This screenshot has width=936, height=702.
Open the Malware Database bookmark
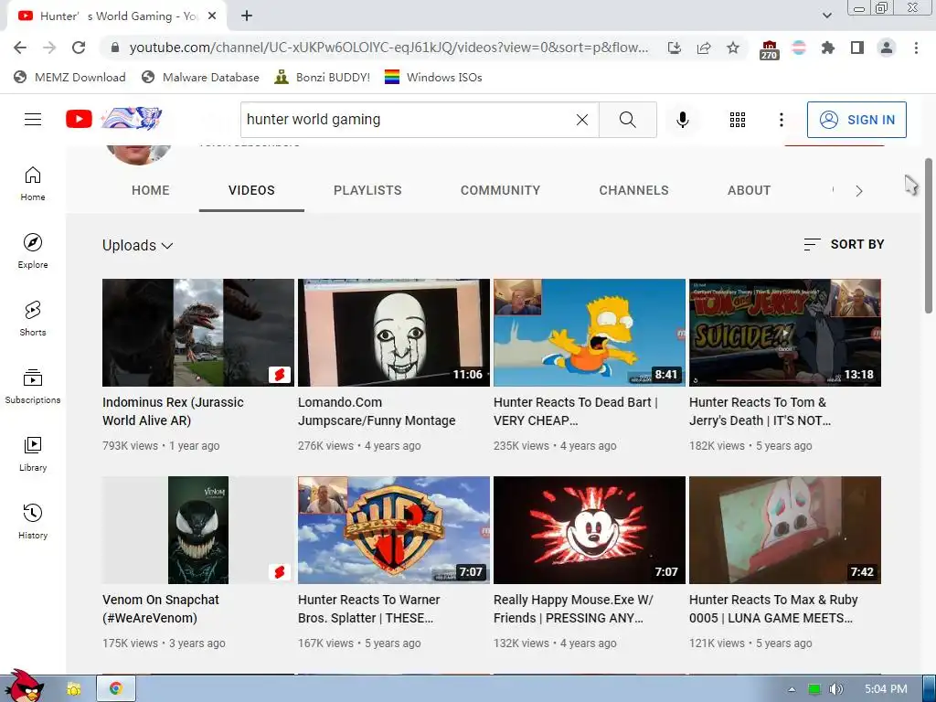point(200,77)
